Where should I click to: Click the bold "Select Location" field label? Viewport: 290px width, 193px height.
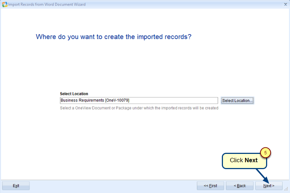(74, 94)
